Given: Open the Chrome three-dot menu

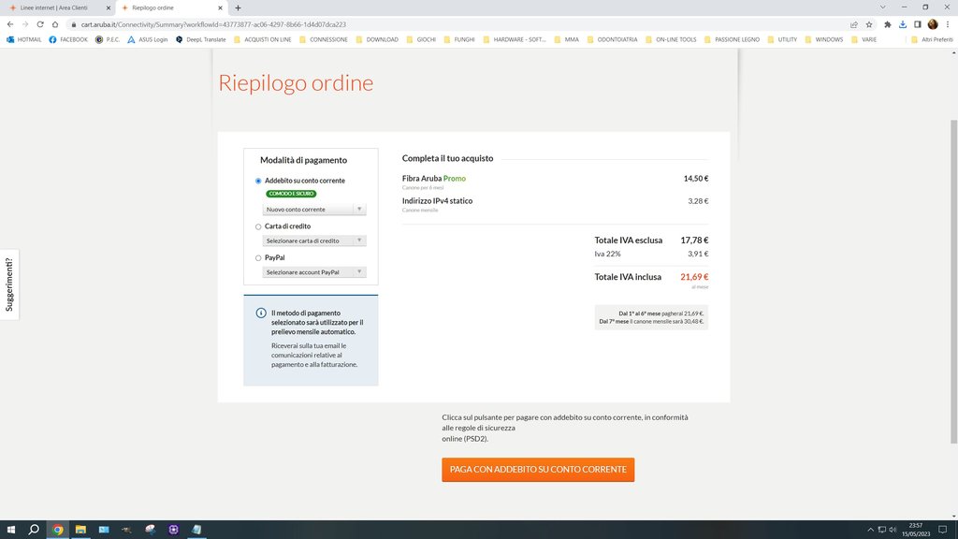Looking at the screenshot, I should pyautogui.click(x=948, y=24).
